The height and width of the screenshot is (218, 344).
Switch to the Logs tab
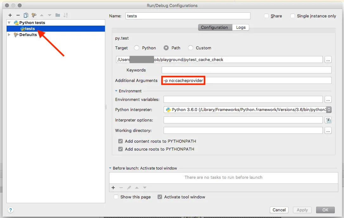241,27
